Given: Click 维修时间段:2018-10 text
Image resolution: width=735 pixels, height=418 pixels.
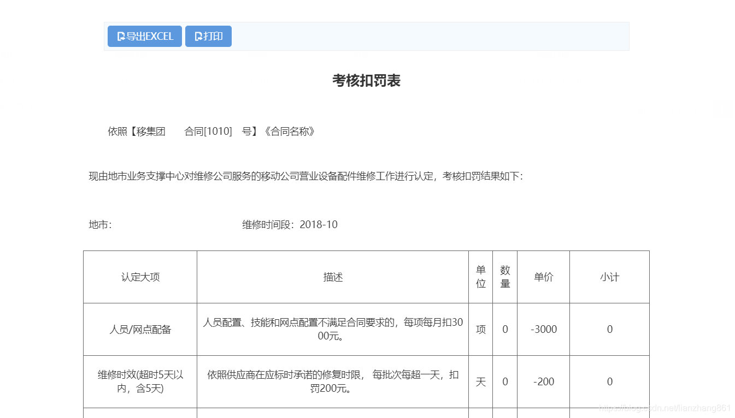Looking at the screenshot, I should (290, 225).
